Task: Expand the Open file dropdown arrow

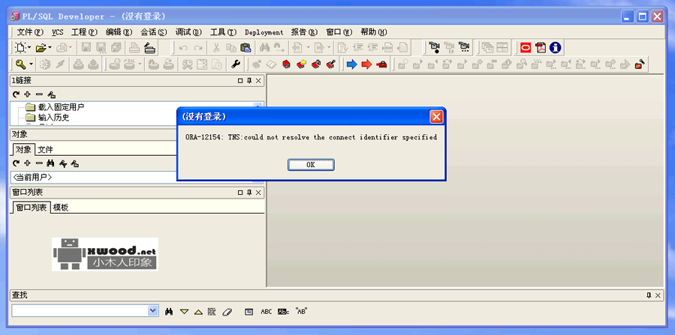Action: [x=50, y=47]
